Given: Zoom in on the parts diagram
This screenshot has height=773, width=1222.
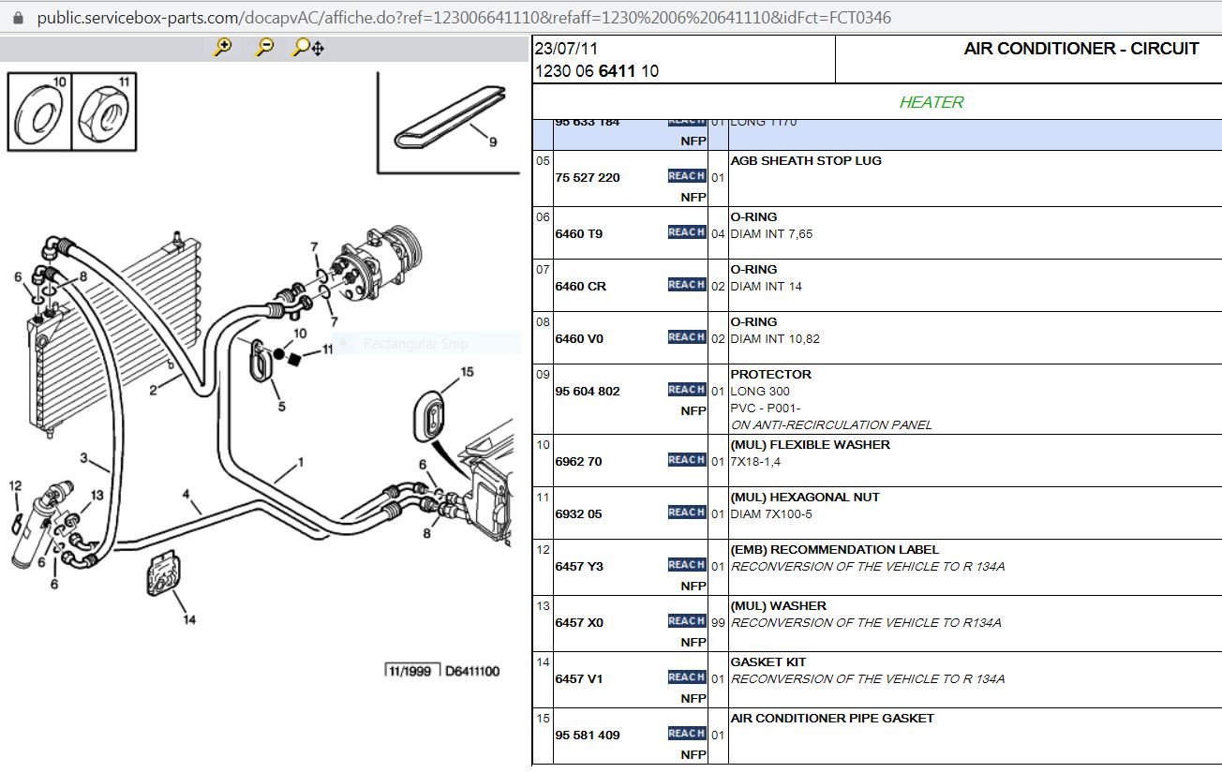Looking at the screenshot, I should (223, 47).
